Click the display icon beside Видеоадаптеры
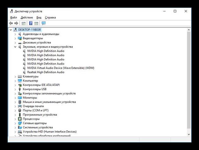This screenshot has height=150, width=199. 20,38
